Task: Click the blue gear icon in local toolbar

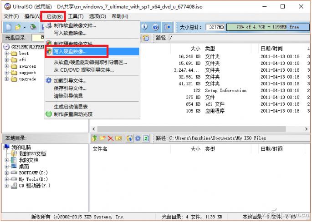Action: pyautogui.click(x=138, y=138)
